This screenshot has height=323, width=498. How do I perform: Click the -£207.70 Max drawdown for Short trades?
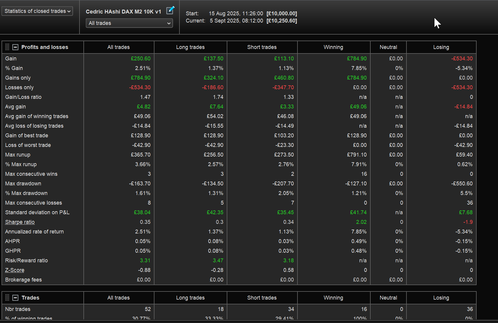283,184
